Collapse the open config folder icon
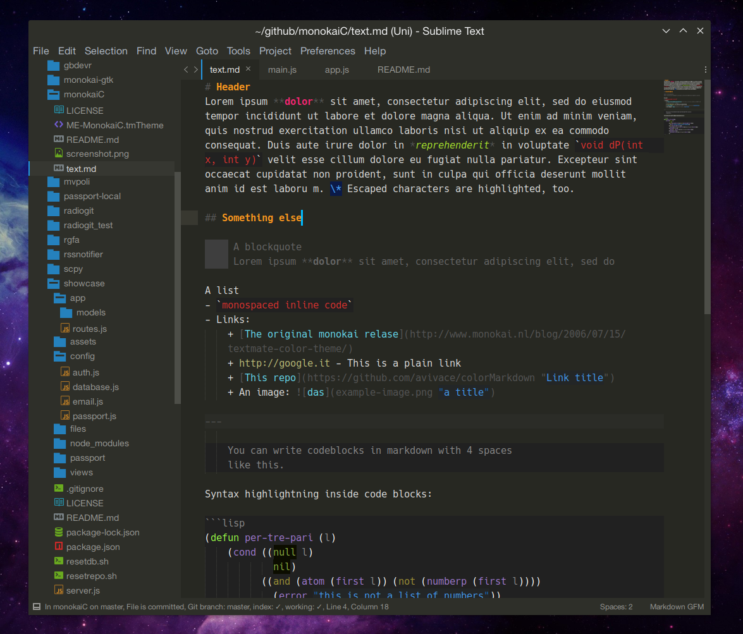Viewport: 743px width, 634px height. [x=59, y=357]
